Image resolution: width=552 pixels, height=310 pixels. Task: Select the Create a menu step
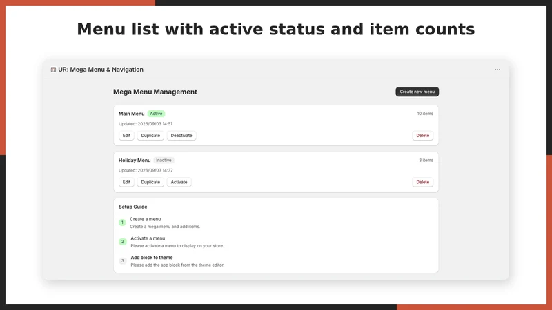[146, 219]
